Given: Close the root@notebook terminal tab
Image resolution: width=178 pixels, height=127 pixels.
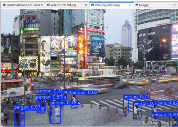Looking at the screenshot, I should coord(42,5).
